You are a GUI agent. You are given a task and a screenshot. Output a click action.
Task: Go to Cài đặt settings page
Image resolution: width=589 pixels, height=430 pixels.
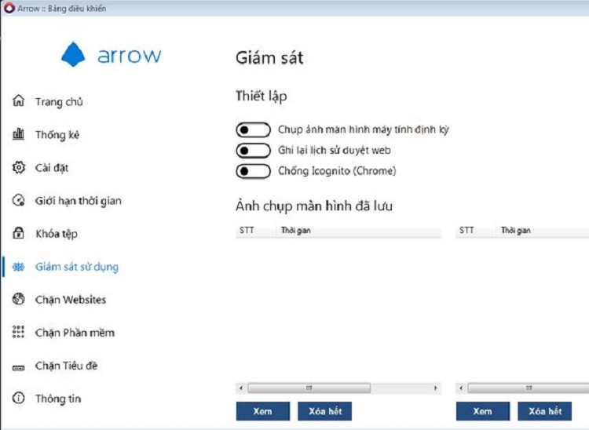[x=52, y=168]
